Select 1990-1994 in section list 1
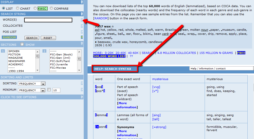254x139 pixels. click(16, 71)
